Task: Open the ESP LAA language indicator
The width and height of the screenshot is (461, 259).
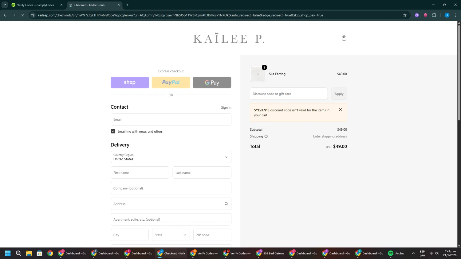Action: [x=422, y=253]
